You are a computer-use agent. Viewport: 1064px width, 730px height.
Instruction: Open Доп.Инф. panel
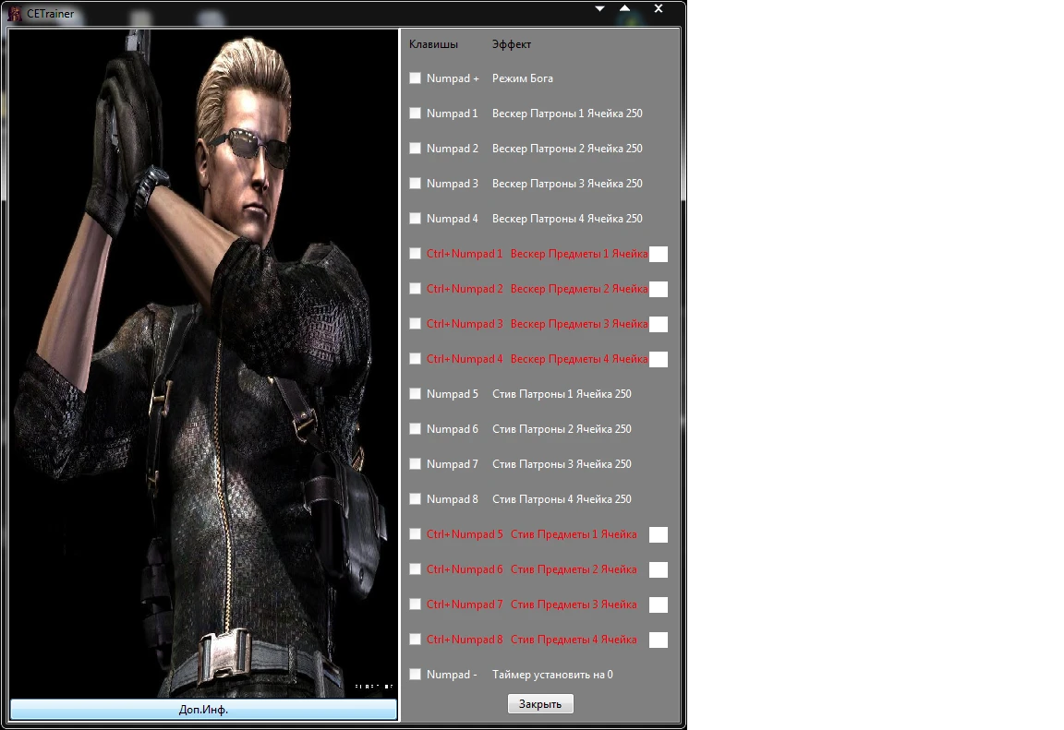click(x=203, y=710)
